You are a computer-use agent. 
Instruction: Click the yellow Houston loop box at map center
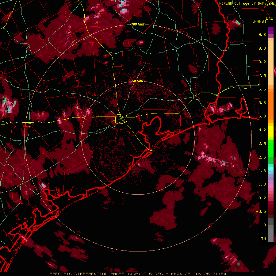[x=121, y=119]
